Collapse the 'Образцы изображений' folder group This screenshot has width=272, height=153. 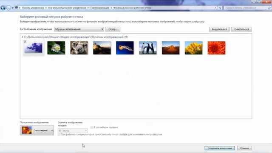23,37
